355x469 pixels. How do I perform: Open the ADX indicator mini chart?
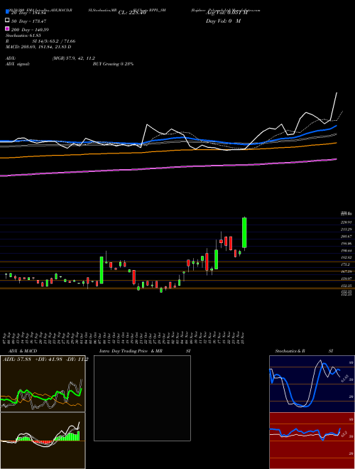[43, 384]
